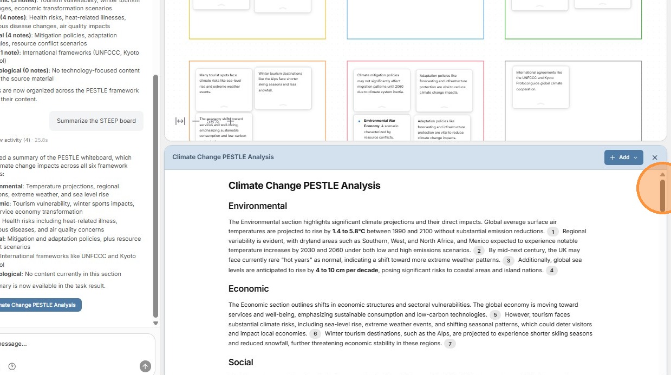Image resolution: width=671 pixels, height=375 pixels.
Task: Click the 58% zoom level value
Action: 213,121
